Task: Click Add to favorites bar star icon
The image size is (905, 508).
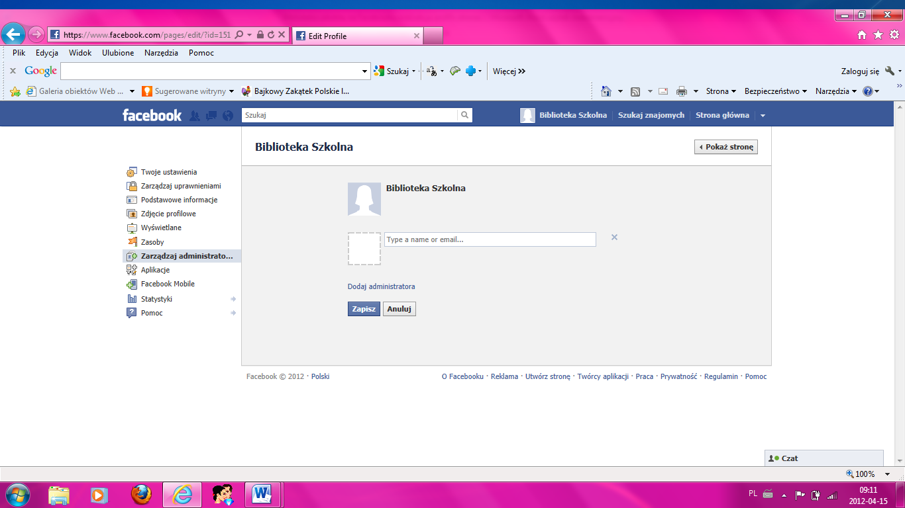Action: (x=15, y=91)
